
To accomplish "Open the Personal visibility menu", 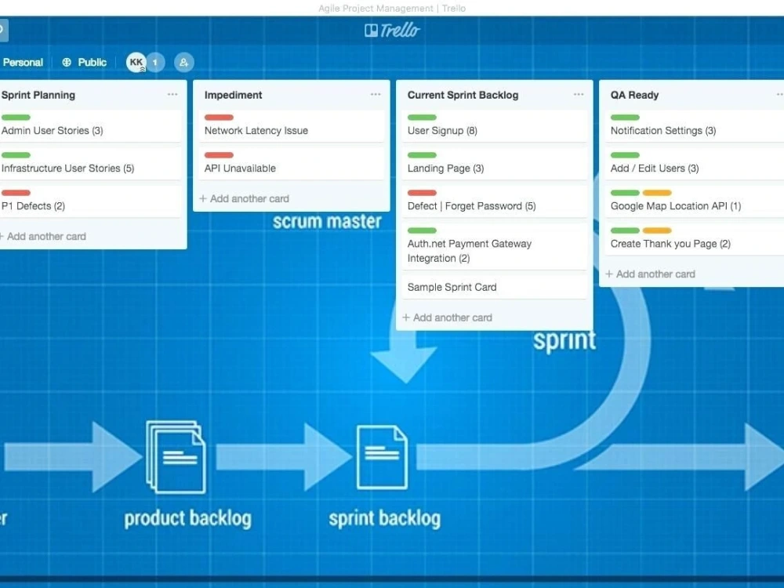I will (23, 62).
